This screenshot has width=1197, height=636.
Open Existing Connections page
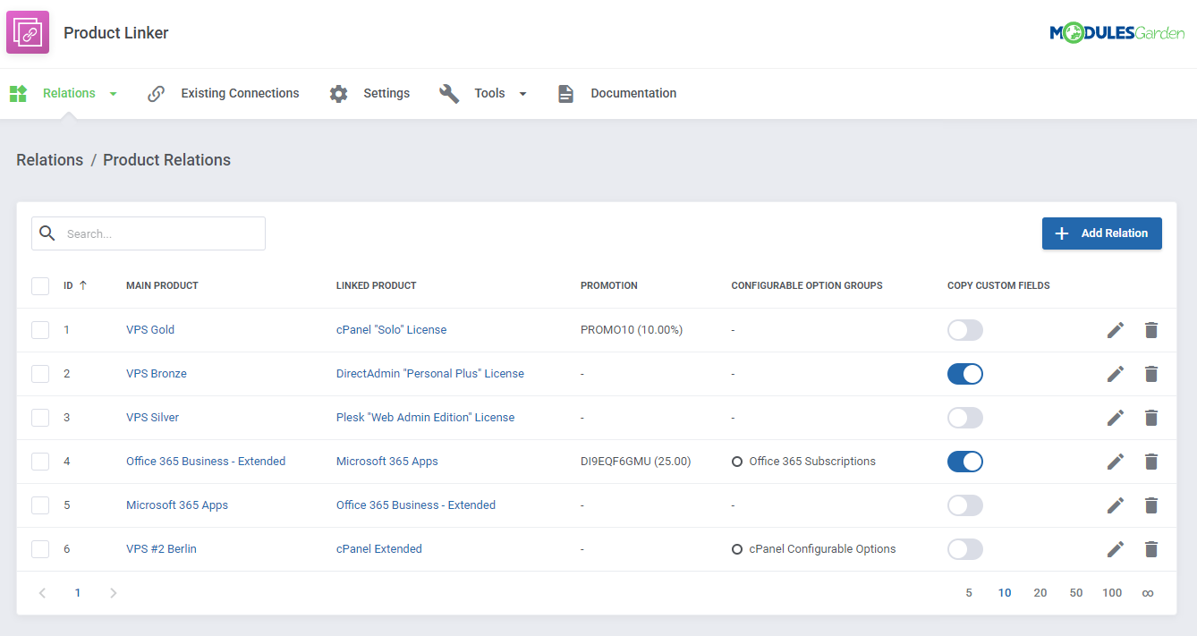point(240,93)
